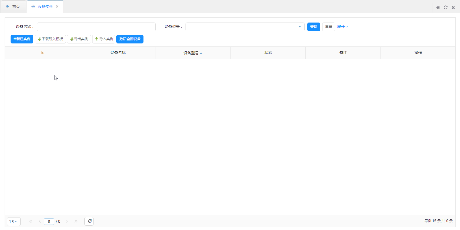
Task: Expand more filters with 展开
Action: pyautogui.click(x=342, y=27)
